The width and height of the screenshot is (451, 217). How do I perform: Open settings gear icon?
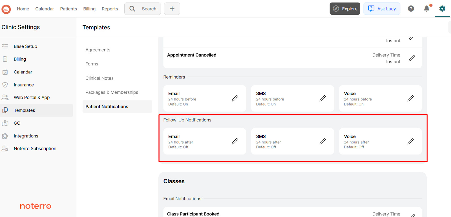pos(442,9)
